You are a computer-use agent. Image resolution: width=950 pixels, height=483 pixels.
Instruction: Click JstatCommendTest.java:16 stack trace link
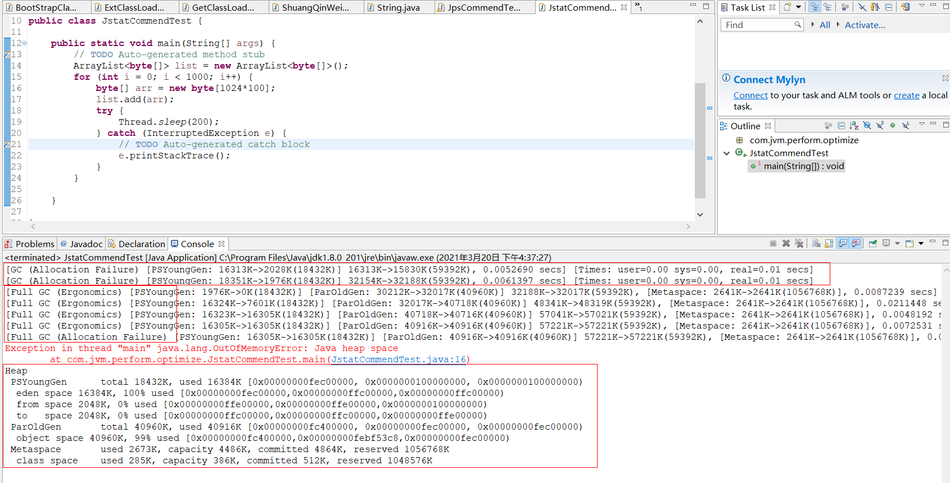(399, 359)
